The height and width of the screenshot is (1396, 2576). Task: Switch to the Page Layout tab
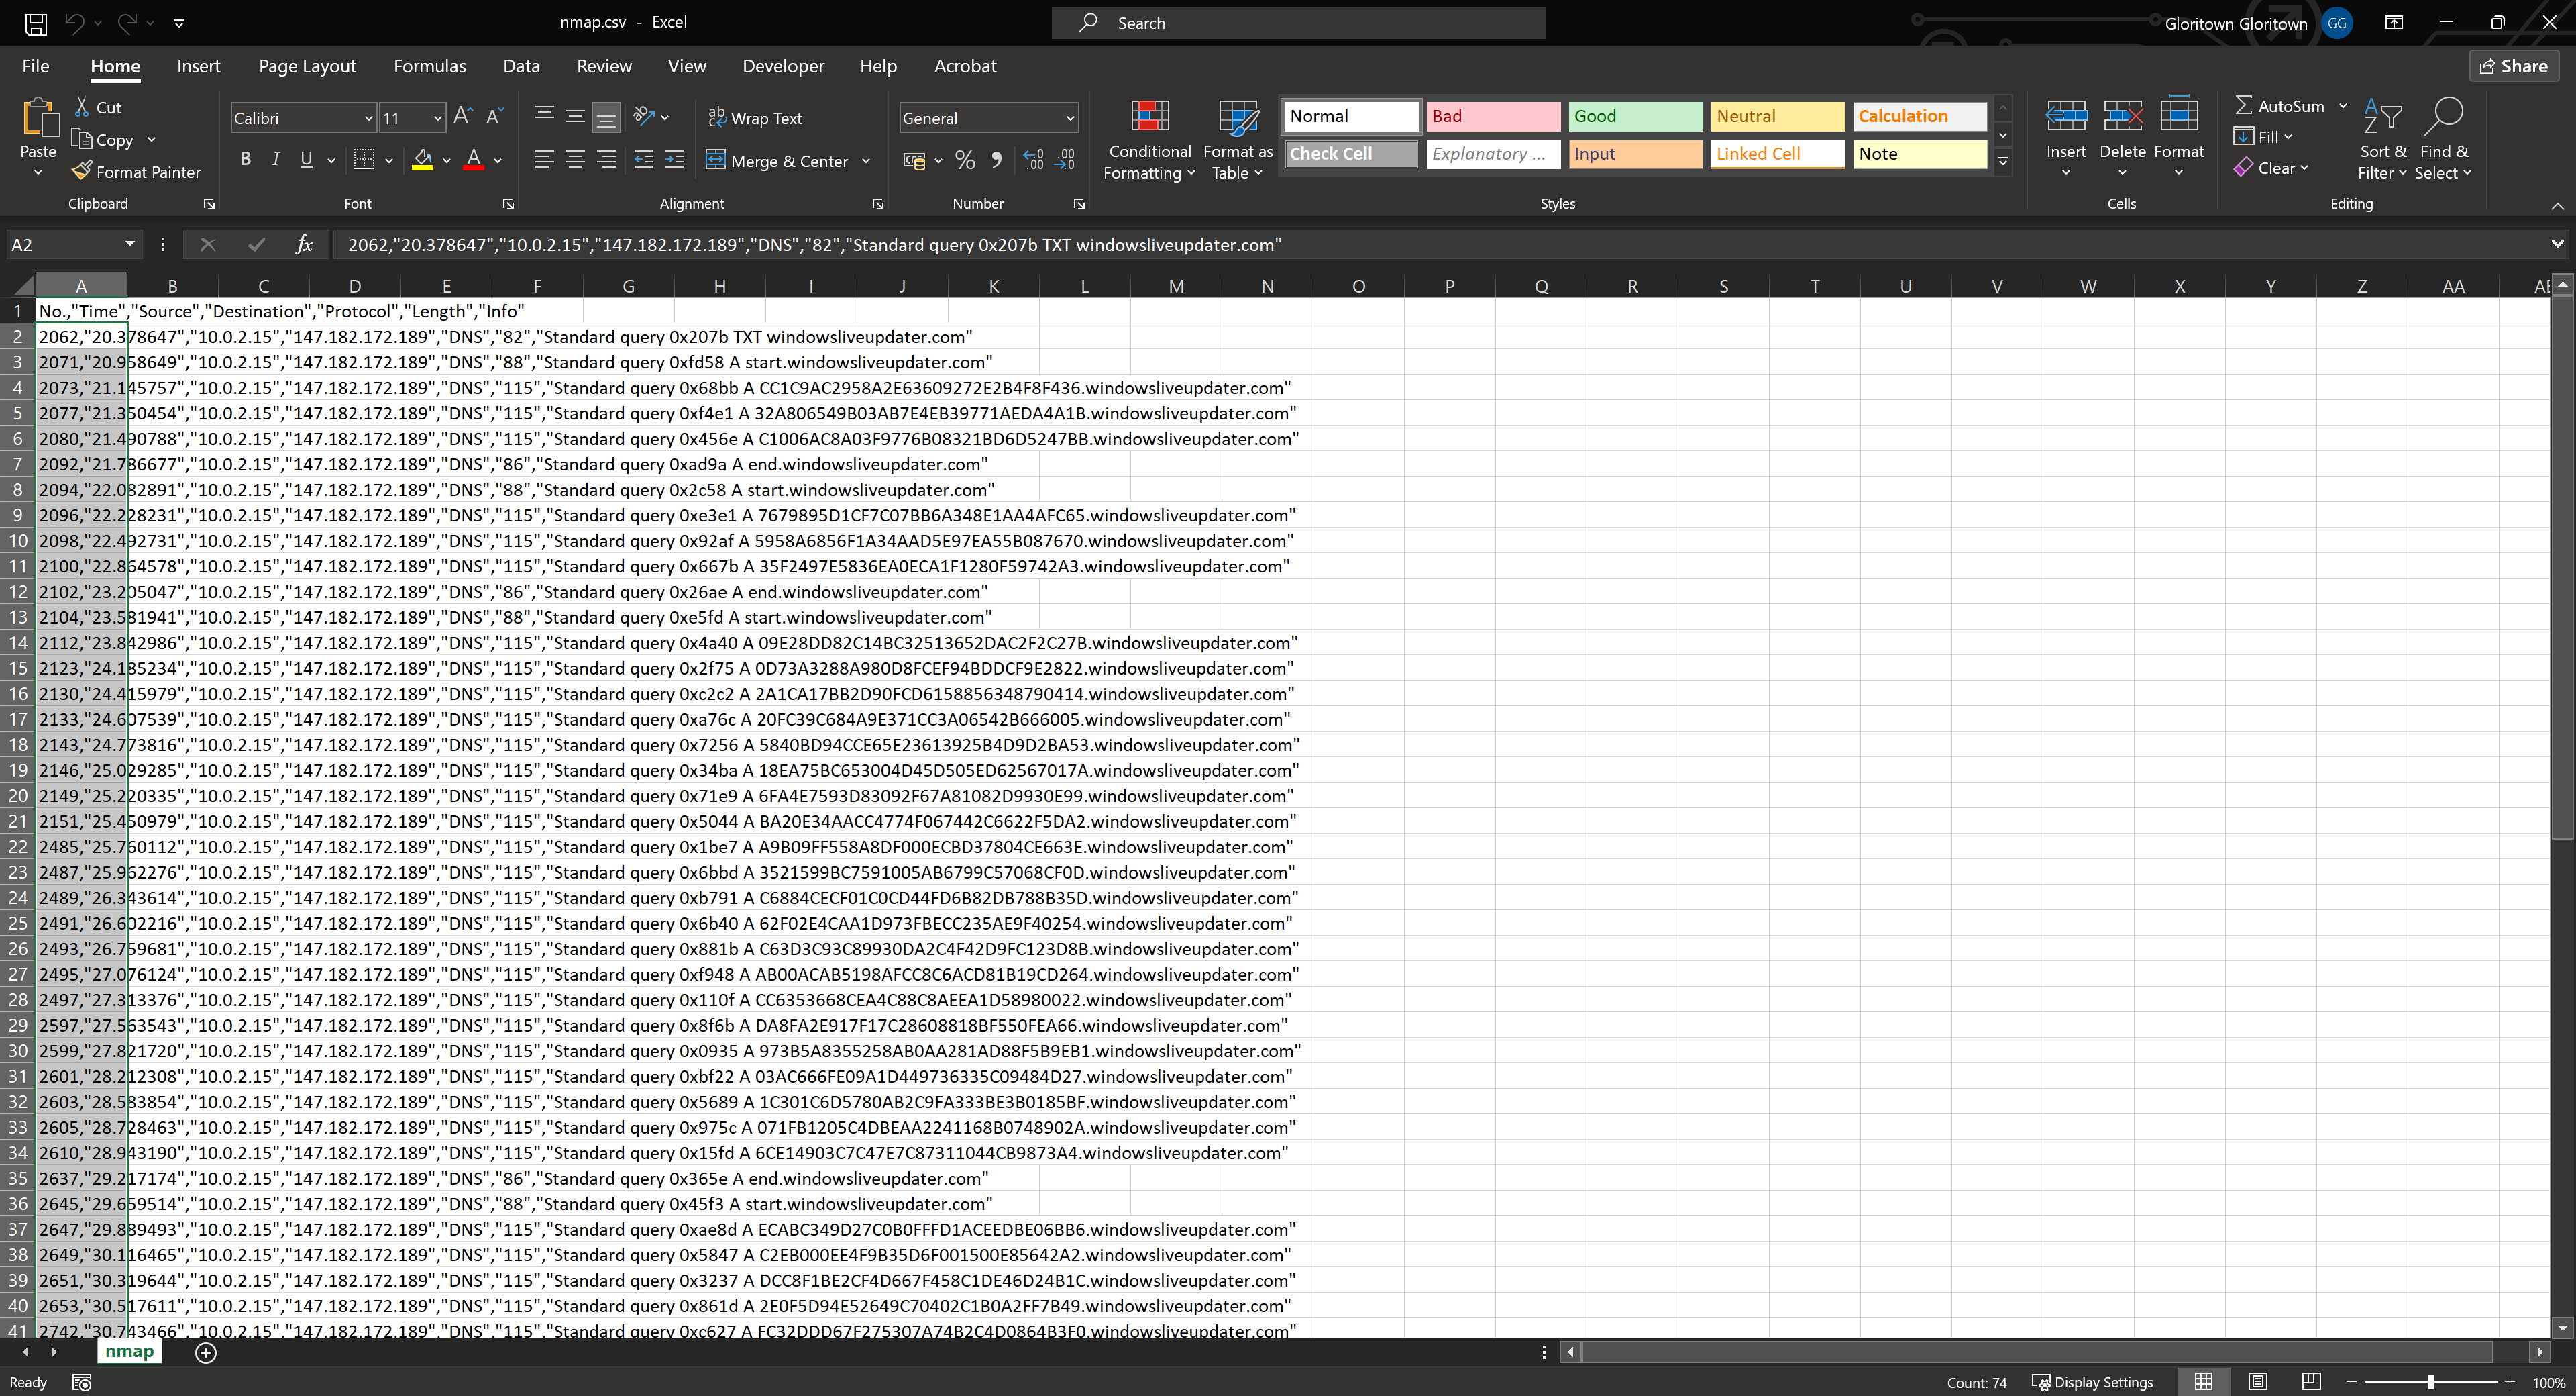tap(307, 66)
